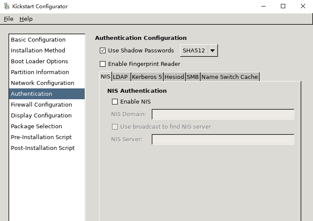Maximize the Kickstart Configurator window

[283, 6]
